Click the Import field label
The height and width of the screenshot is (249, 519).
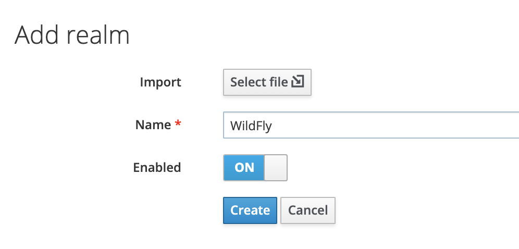tap(160, 82)
